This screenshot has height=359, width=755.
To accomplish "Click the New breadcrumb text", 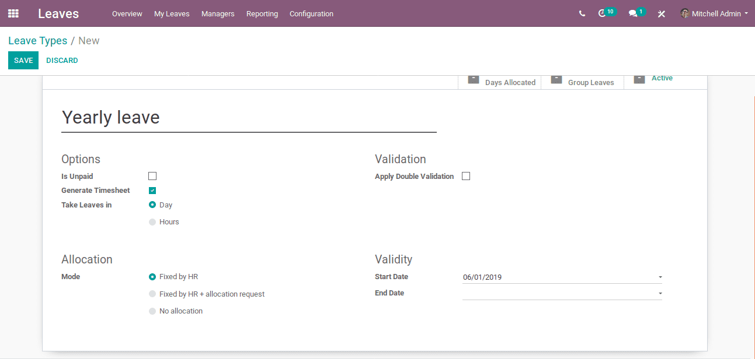I will [x=89, y=41].
